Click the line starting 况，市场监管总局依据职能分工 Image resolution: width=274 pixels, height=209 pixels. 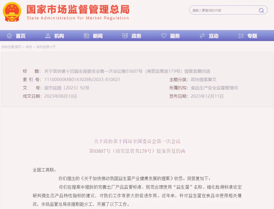click(x=81, y=204)
